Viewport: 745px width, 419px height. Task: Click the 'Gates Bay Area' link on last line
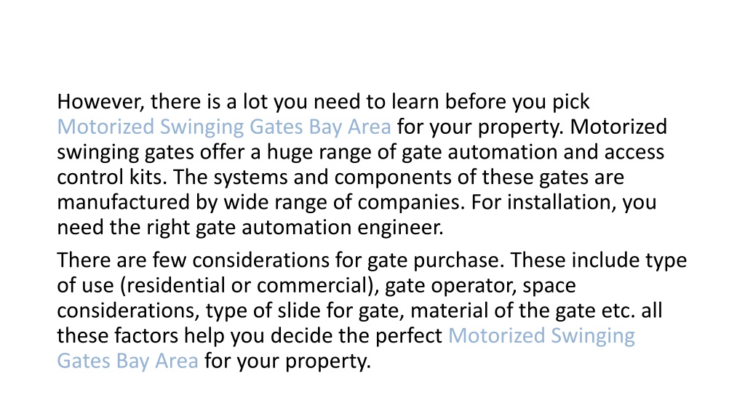(127, 361)
